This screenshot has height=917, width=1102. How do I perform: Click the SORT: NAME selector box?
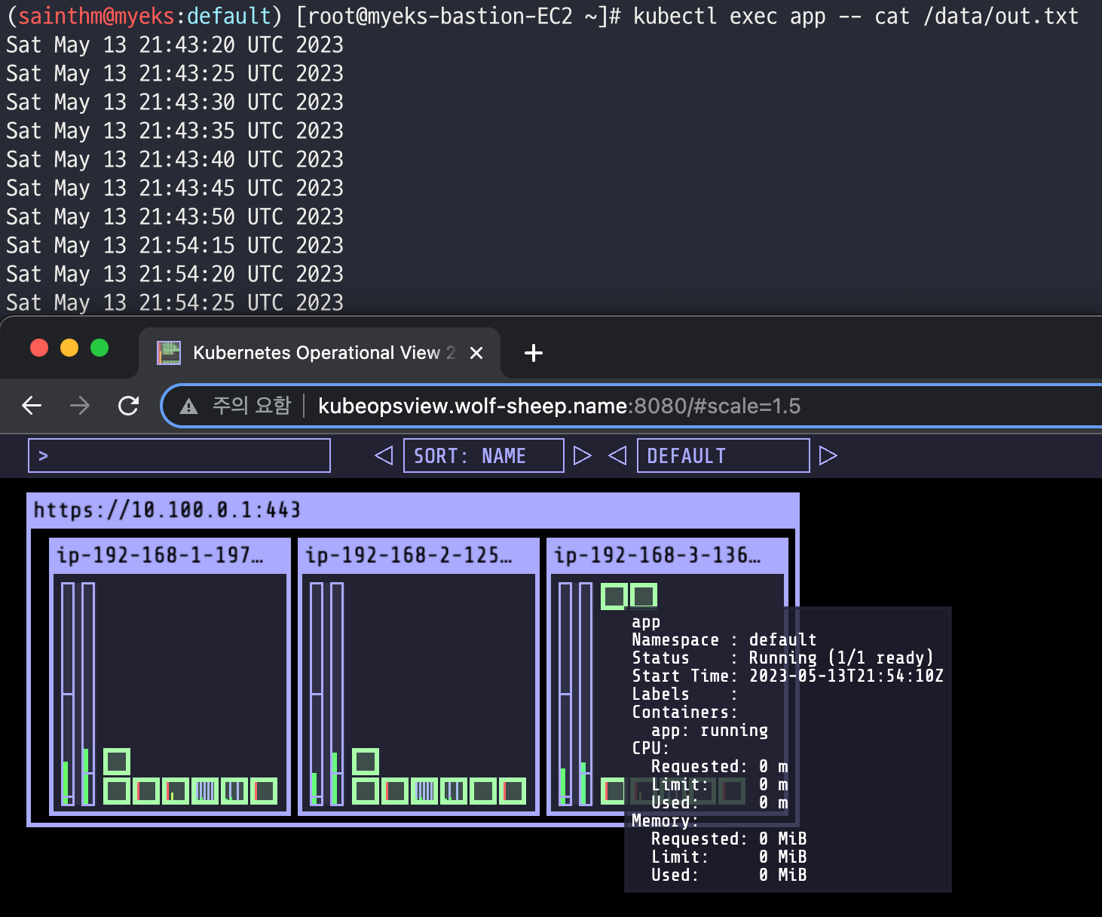click(x=484, y=455)
